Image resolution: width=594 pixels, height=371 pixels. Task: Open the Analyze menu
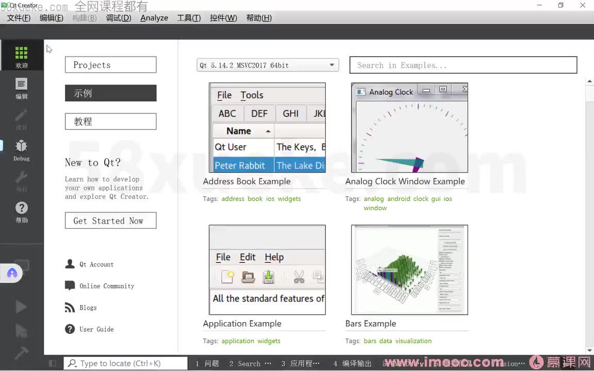click(154, 18)
